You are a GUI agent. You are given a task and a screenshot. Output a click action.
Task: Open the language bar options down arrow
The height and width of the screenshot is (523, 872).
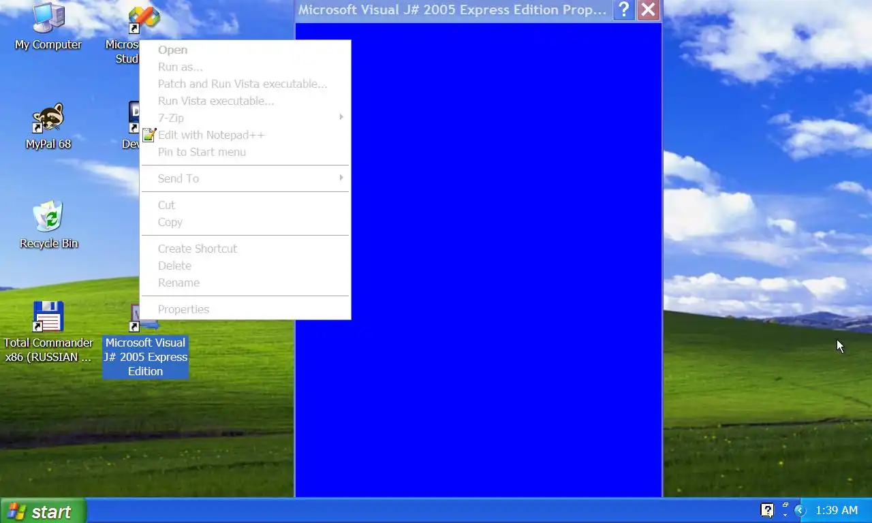tap(785, 515)
